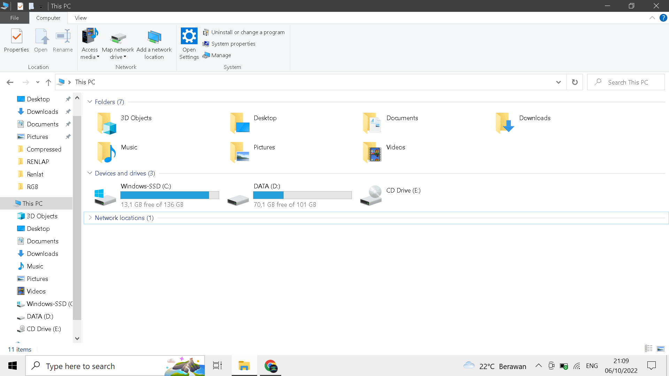Collapse the ribbon using the chevron
Viewport: 669px width, 376px height.
pyautogui.click(x=653, y=18)
